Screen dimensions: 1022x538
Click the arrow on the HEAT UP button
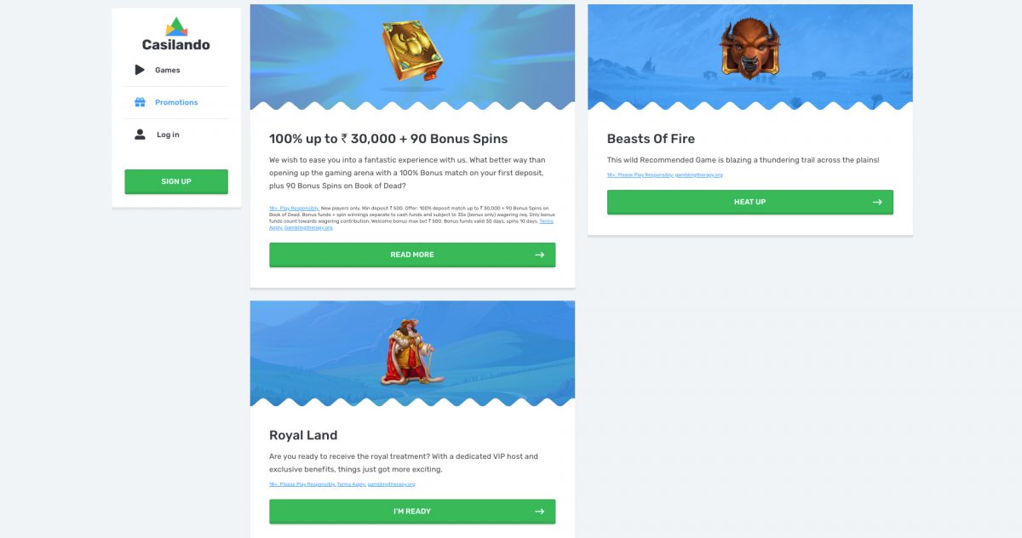(x=877, y=202)
